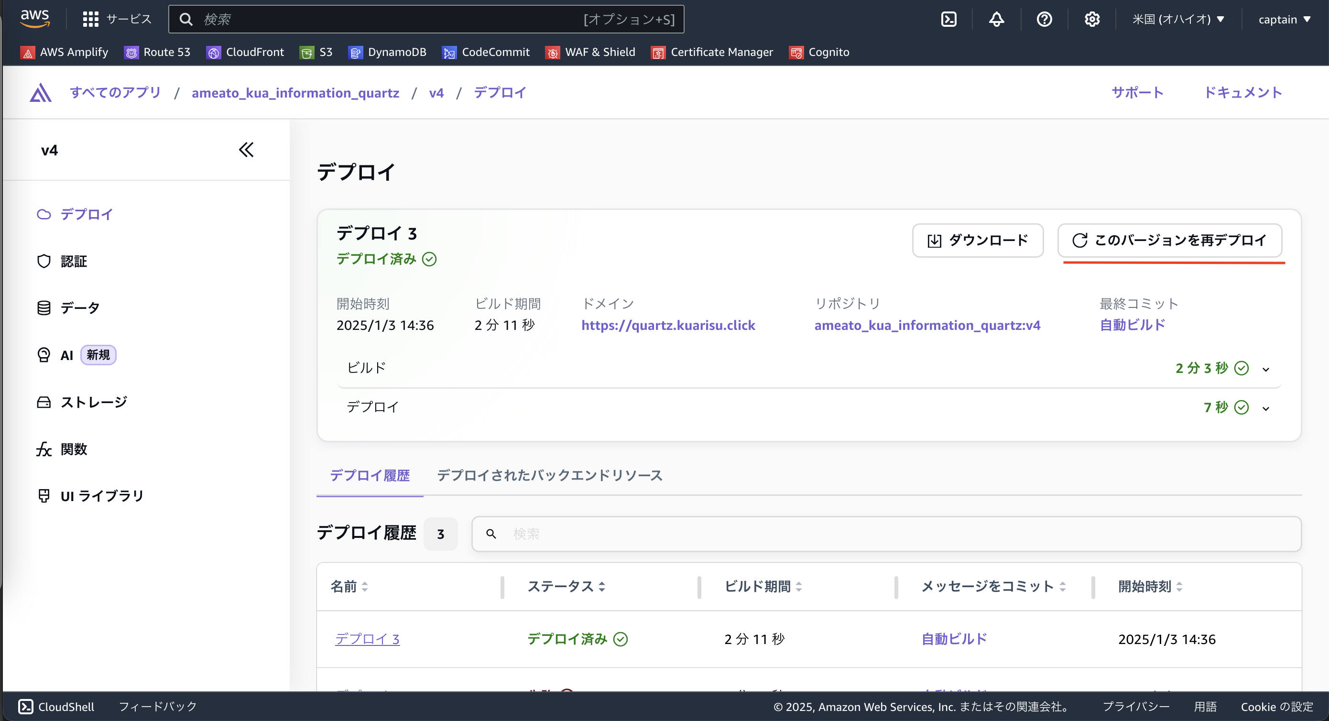Viewport: 1329px width, 721px height.
Task: Click このバージョンを再デプロイ button
Action: point(1170,240)
